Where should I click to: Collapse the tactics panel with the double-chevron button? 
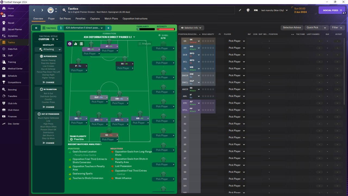36,28
